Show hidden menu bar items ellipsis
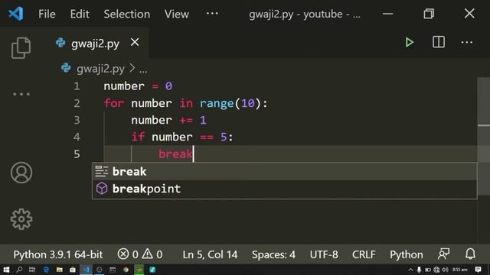490x275 pixels. (x=212, y=14)
